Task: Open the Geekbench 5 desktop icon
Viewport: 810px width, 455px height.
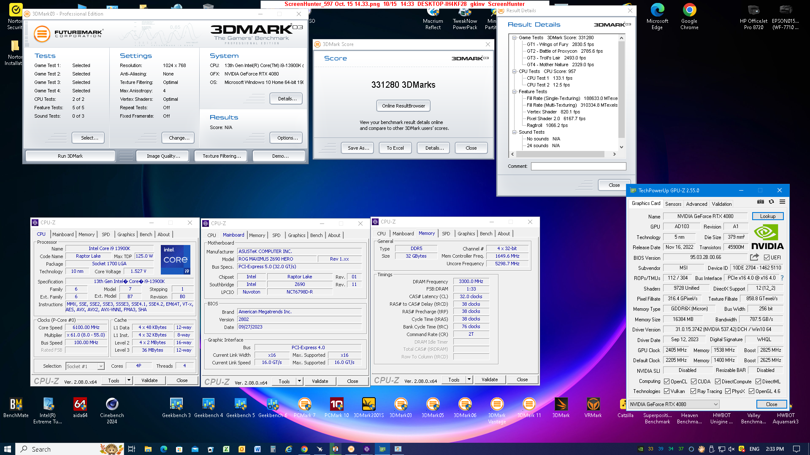Action: pos(241,408)
